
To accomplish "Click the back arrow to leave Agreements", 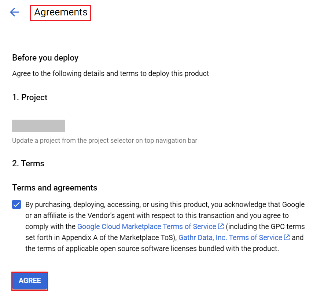I will point(14,12).
